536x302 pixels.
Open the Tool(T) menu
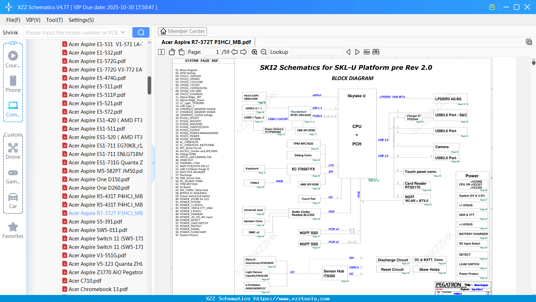(55, 20)
